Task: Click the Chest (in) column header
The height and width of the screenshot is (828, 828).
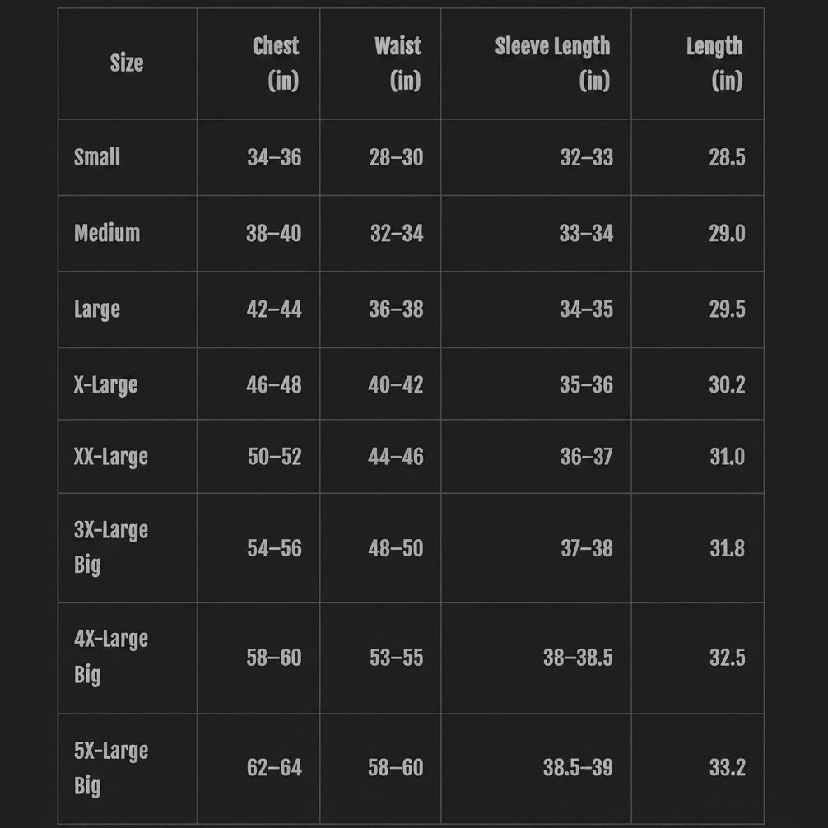Action: tap(276, 63)
